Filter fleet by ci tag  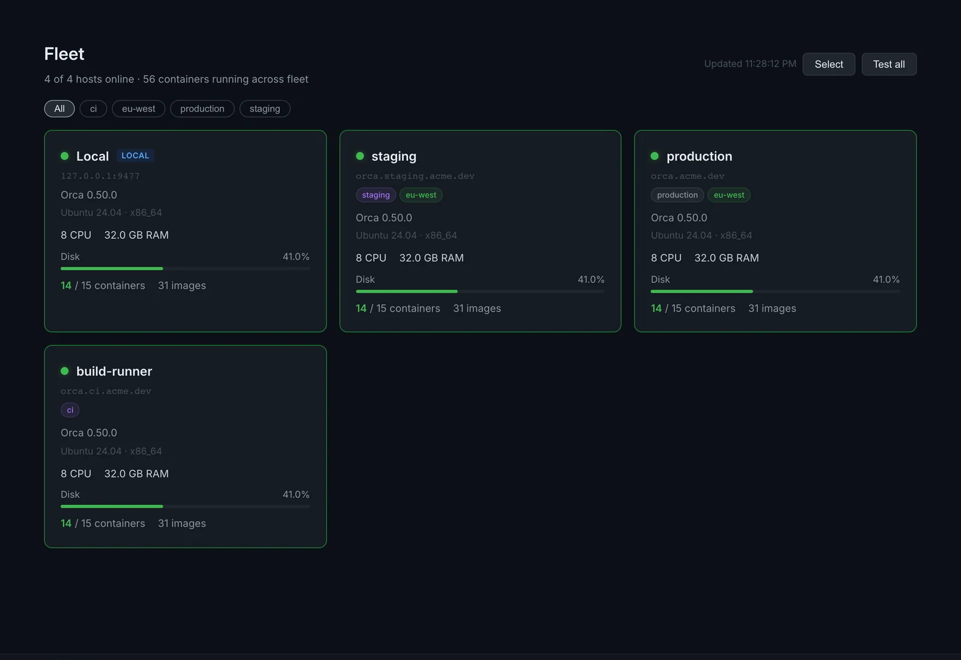point(93,109)
